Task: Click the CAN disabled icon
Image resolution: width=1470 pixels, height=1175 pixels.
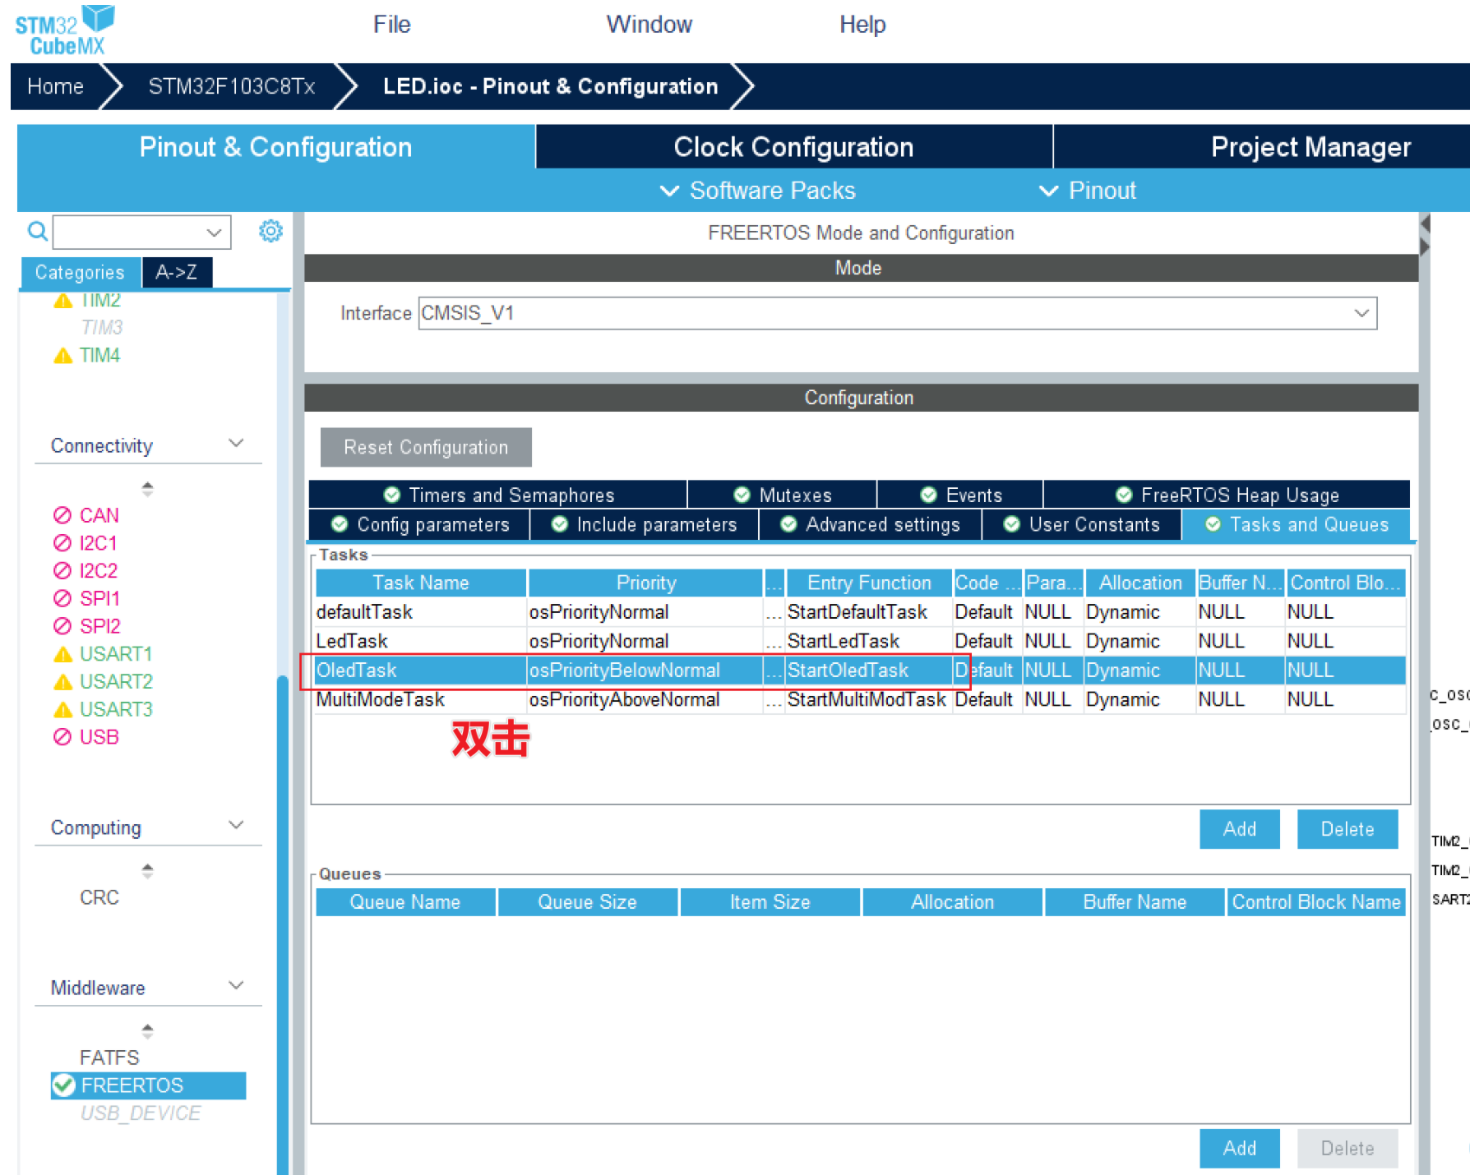Action: 62,515
